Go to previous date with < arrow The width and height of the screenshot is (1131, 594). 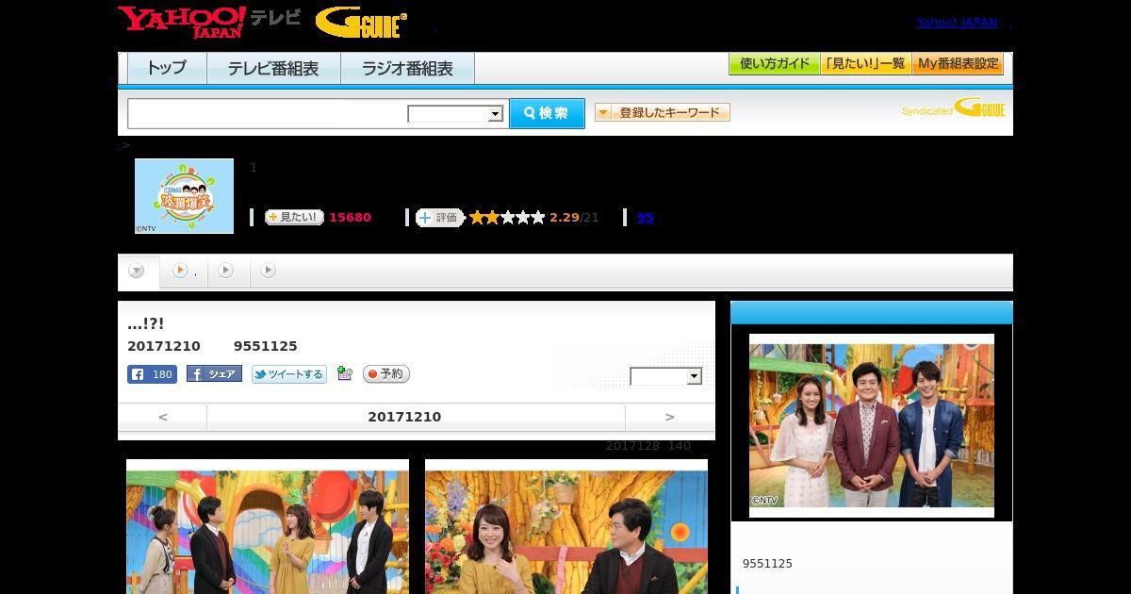coord(162,417)
